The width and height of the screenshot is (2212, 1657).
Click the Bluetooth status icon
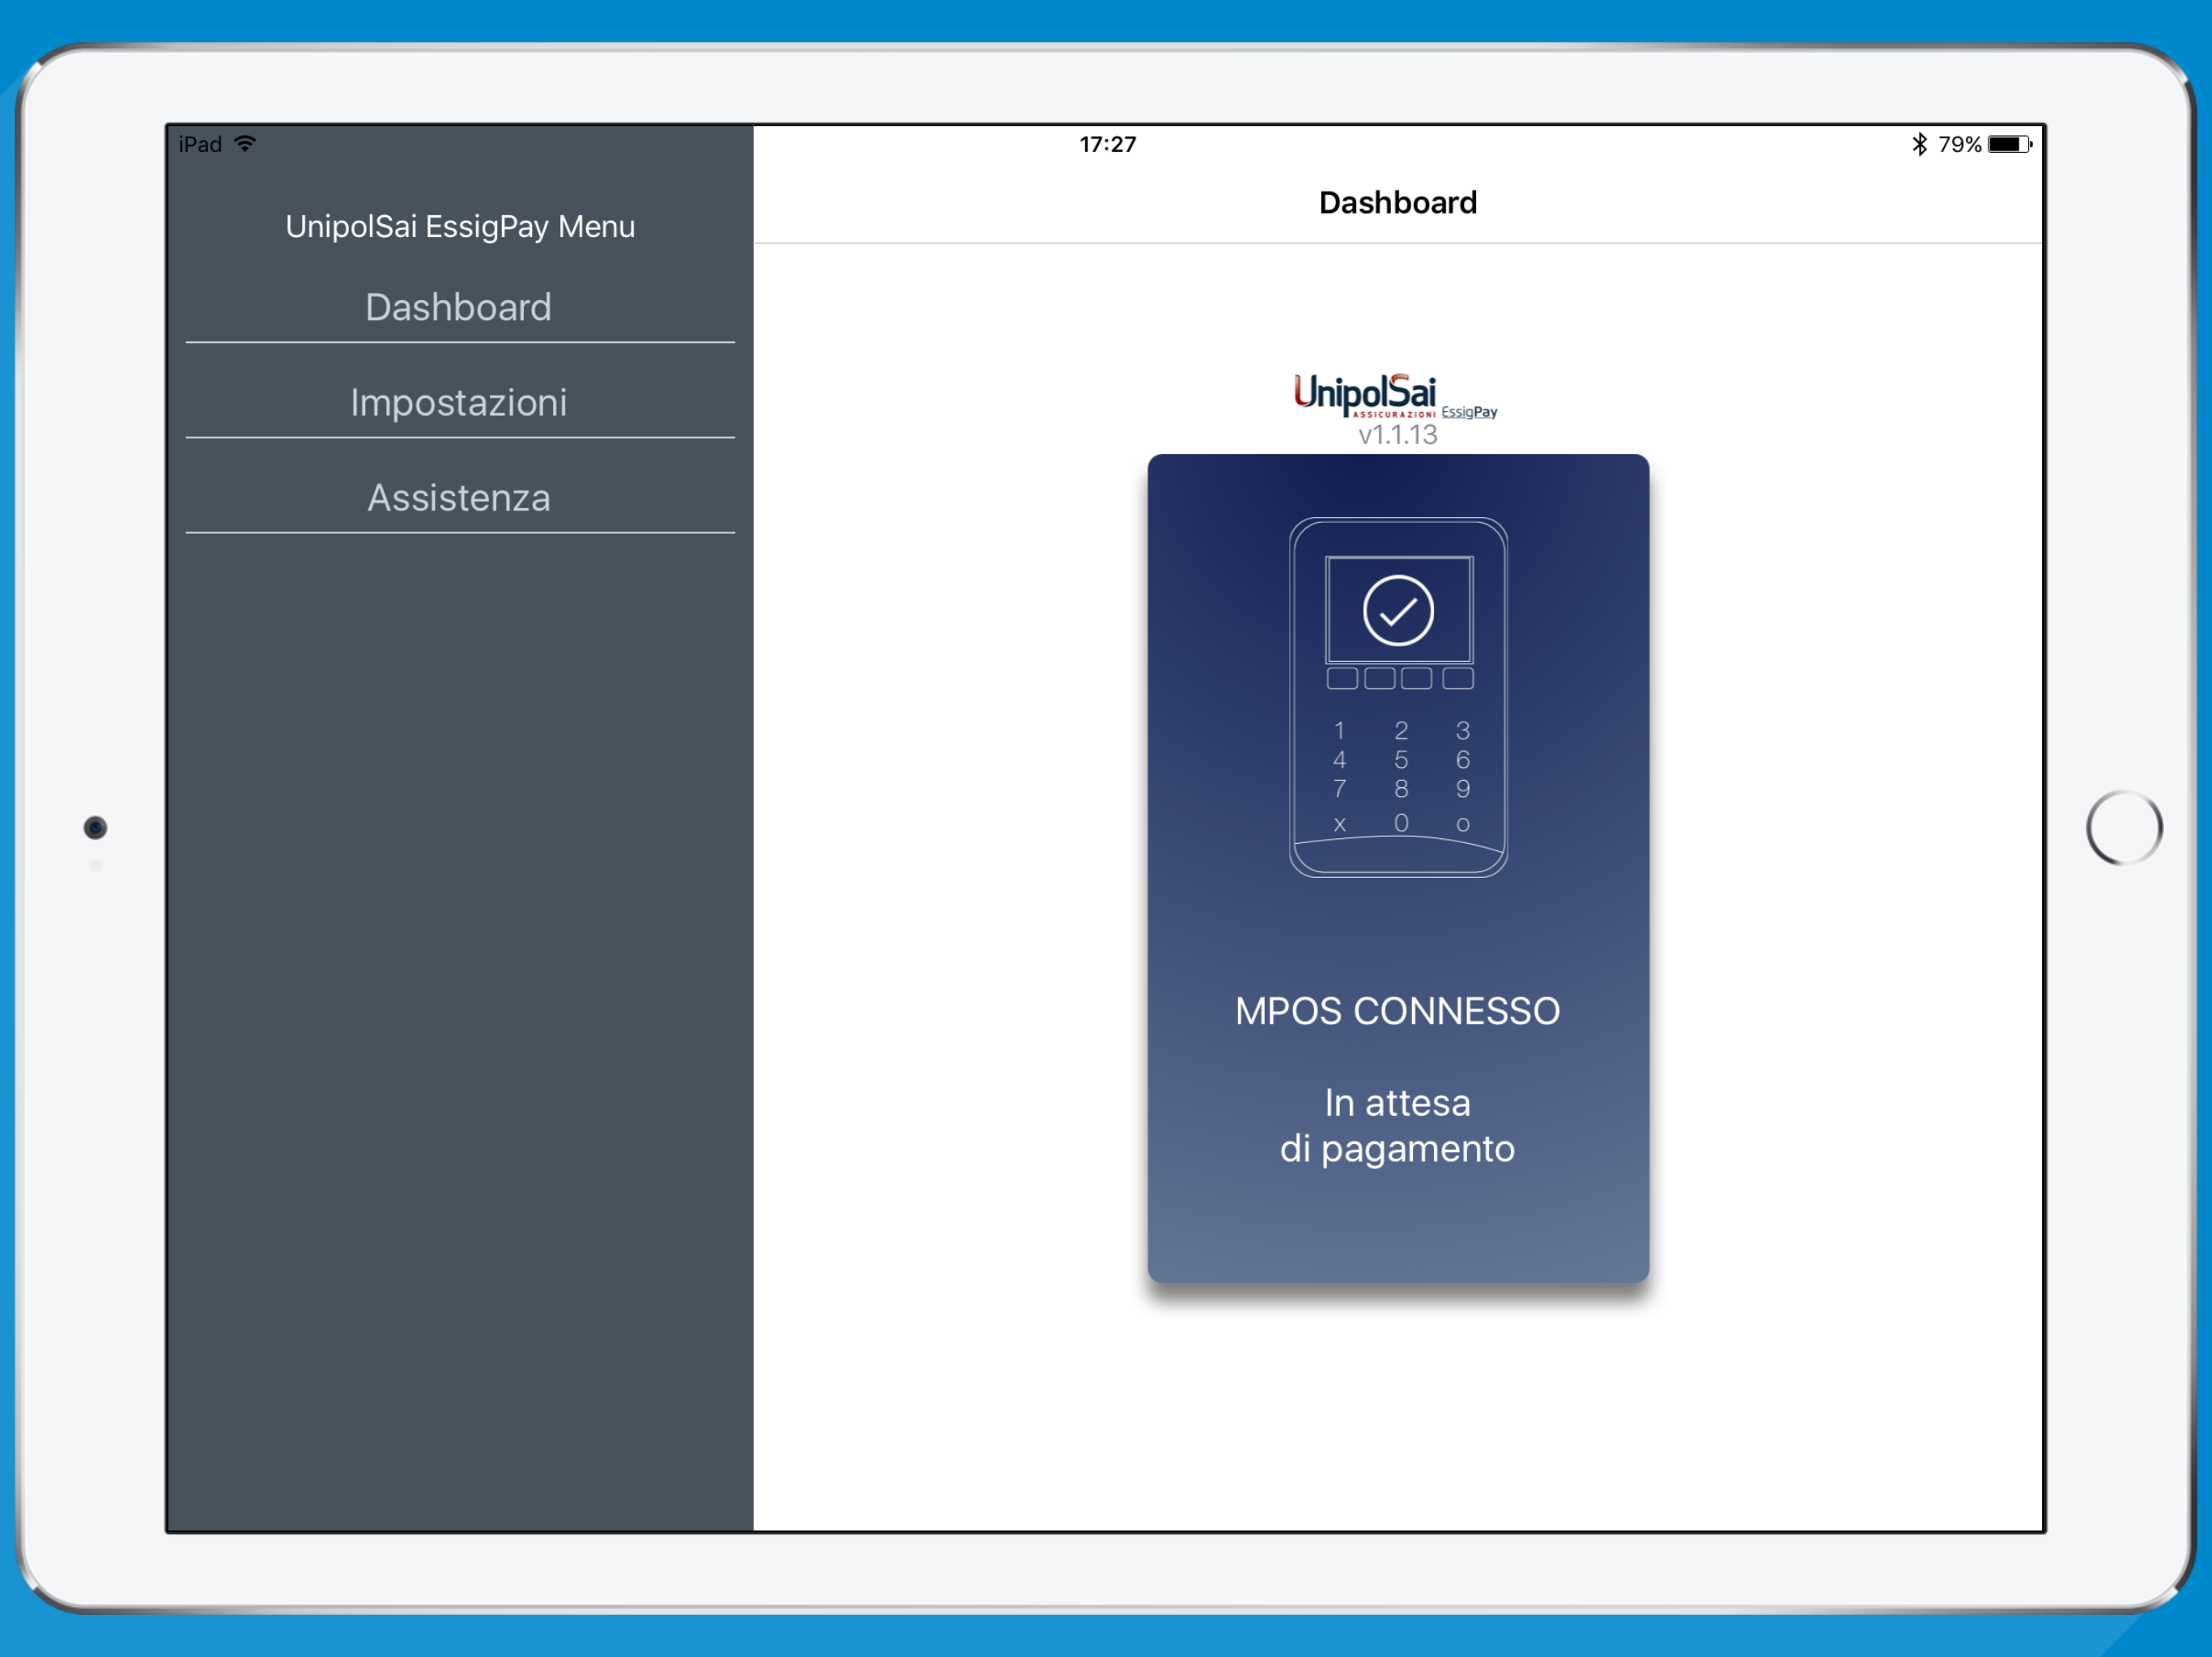1919,144
